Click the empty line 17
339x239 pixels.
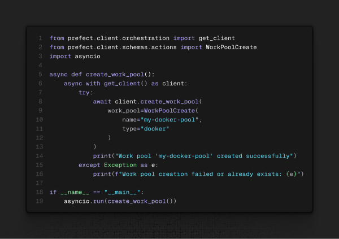169,182
